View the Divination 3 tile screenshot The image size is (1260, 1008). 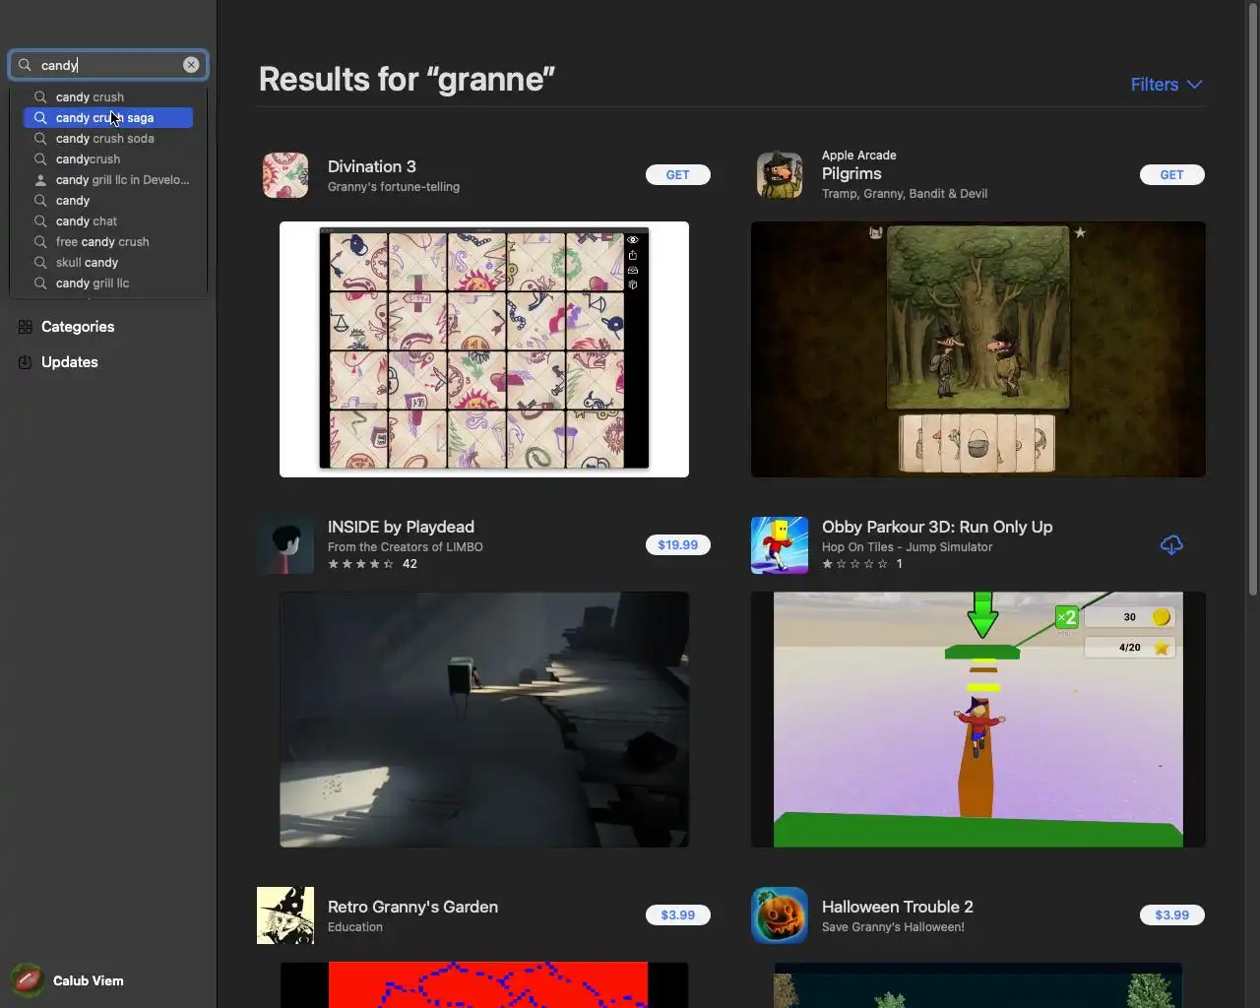click(x=484, y=349)
